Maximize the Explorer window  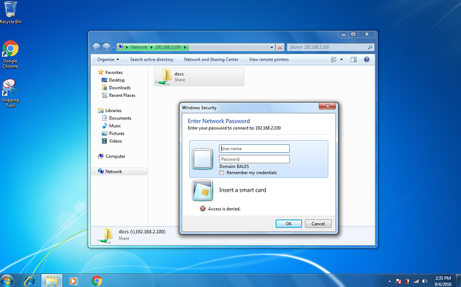tap(353, 34)
